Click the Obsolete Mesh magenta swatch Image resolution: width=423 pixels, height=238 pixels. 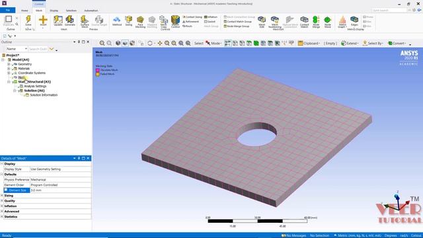[98, 70]
